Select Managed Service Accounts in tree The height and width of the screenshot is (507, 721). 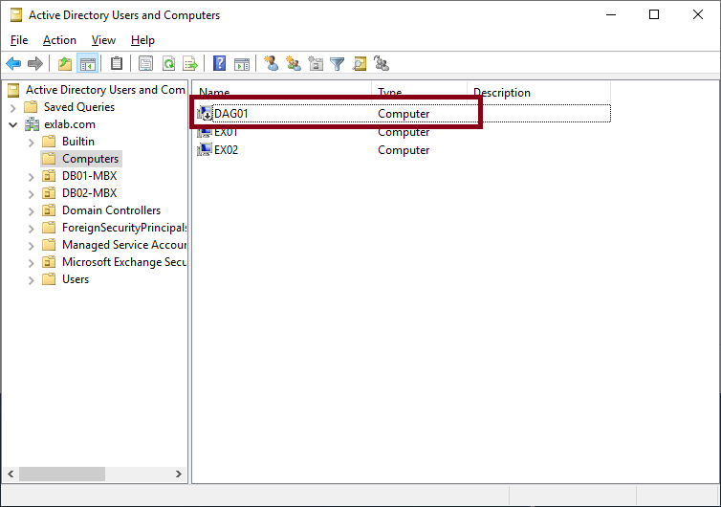point(124,245)
